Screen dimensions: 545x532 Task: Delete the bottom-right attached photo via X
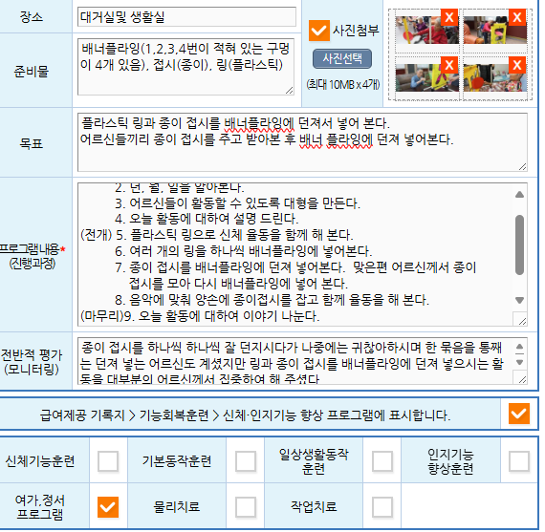click(517, 65)
